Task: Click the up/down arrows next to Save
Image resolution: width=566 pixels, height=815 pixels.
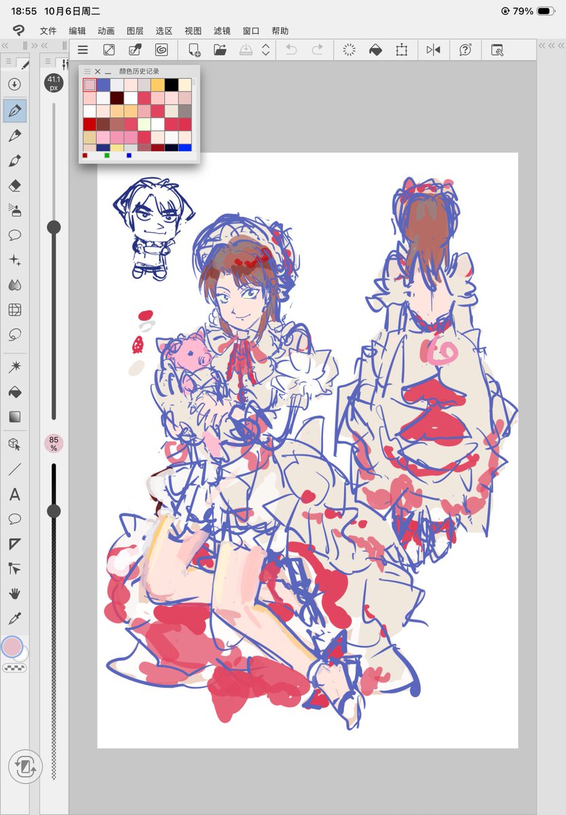Action: 265,50
